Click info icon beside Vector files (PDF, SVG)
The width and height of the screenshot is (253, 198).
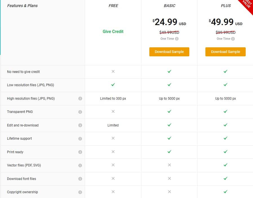[x=80, y=165]
